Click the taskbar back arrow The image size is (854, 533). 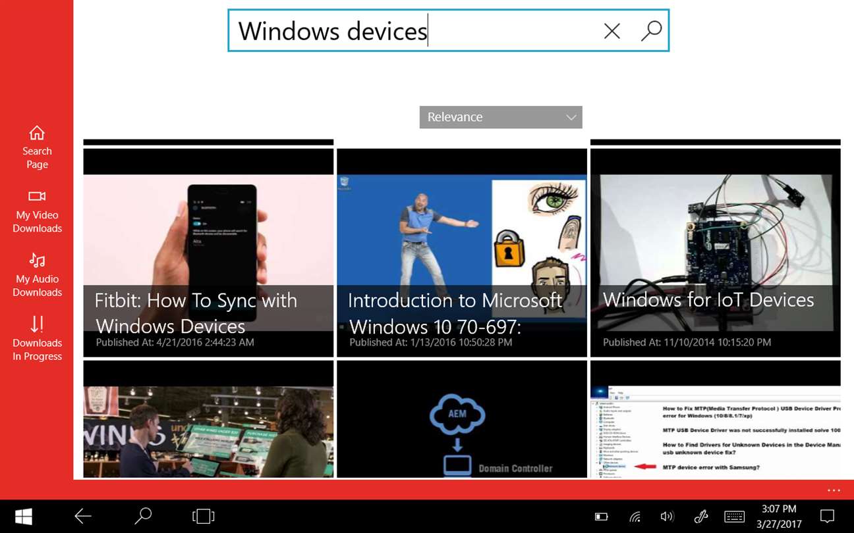click(83, 517)
